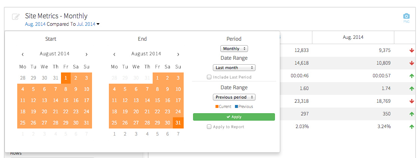Enable the Include Last Period checkbox
Image resolution: width=419 pixels, height=158 pixels.
point(209,77)
